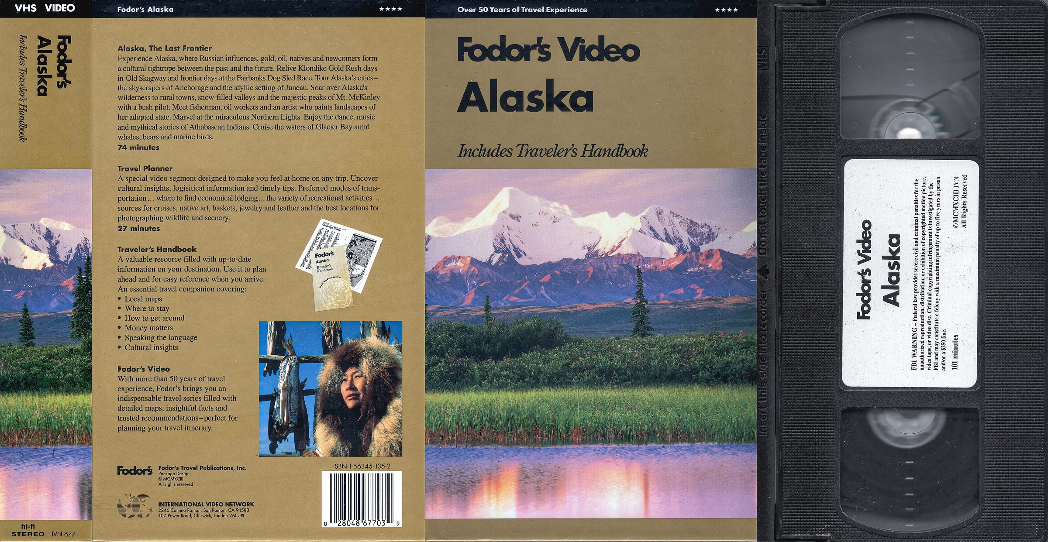Click the "Travel Planner" heading

coord(145,168)
